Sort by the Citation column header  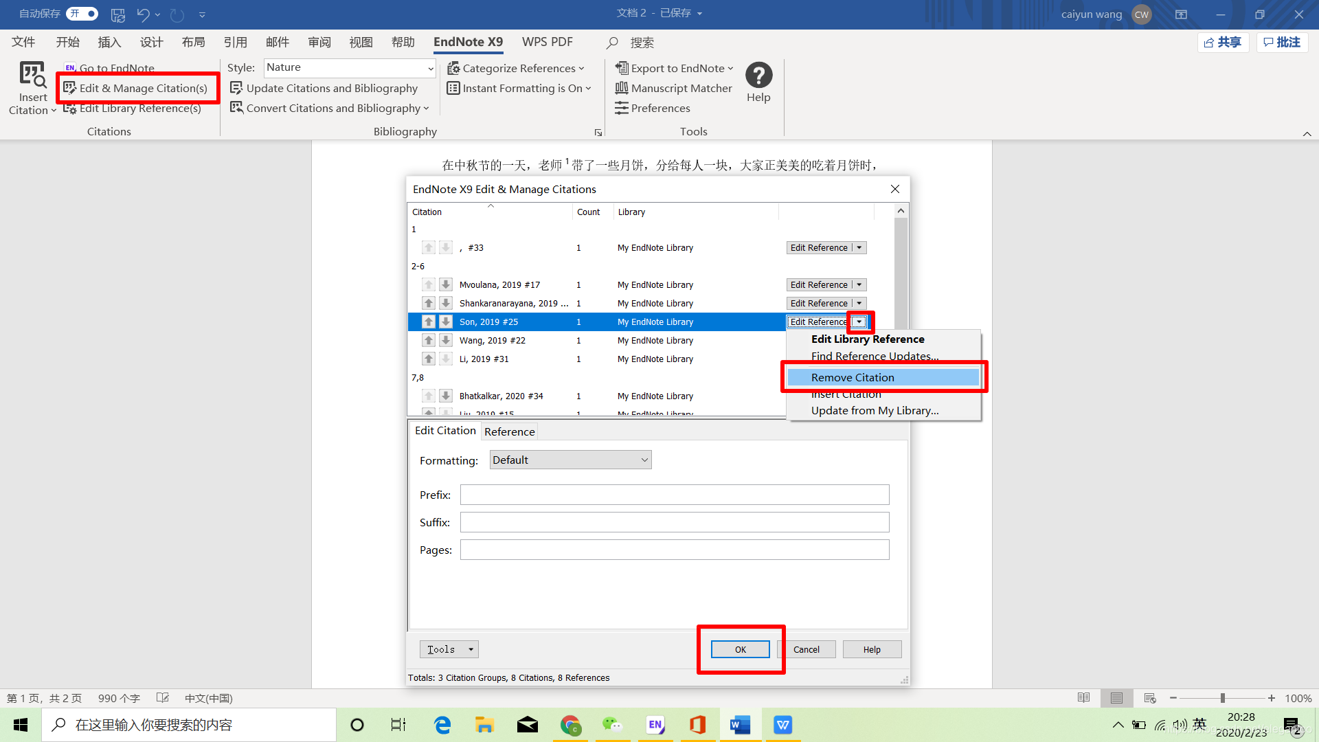pyautogui.click(x=491, y=212)
